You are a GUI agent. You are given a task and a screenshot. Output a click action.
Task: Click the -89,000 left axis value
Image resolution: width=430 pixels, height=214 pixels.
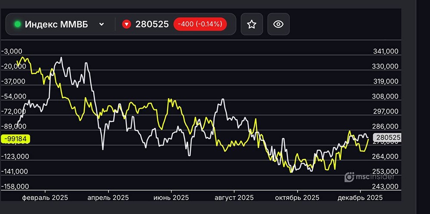coord(14,126)
